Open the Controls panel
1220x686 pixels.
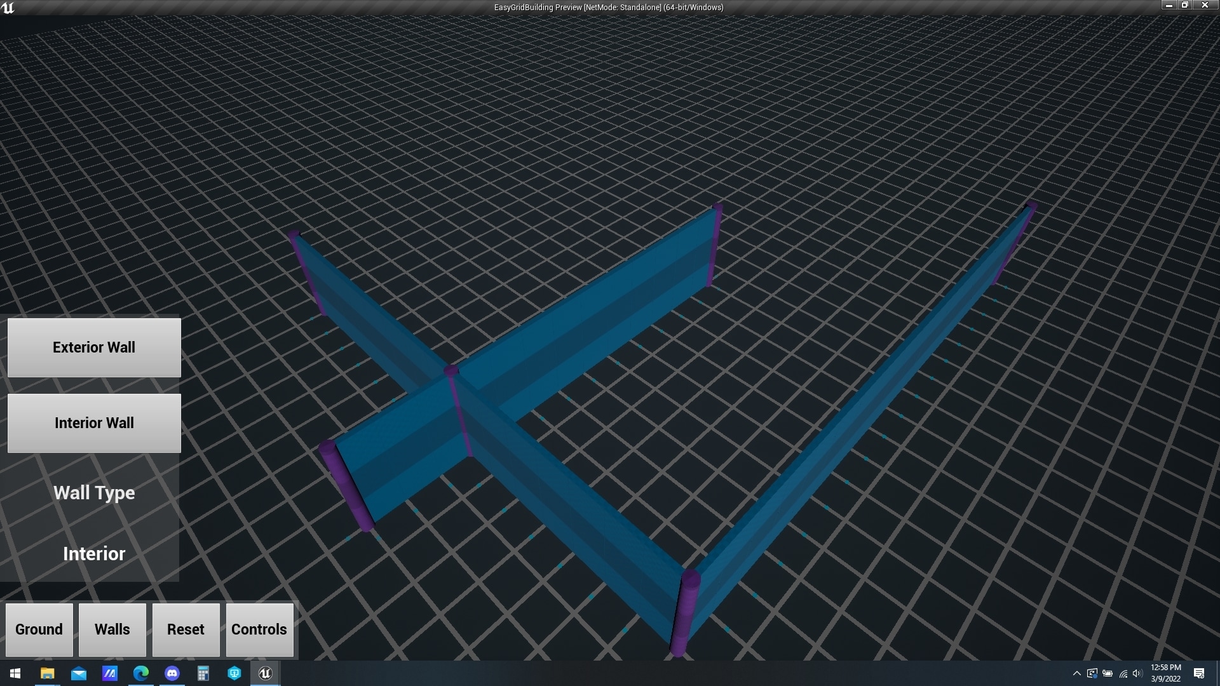(259, 629)
